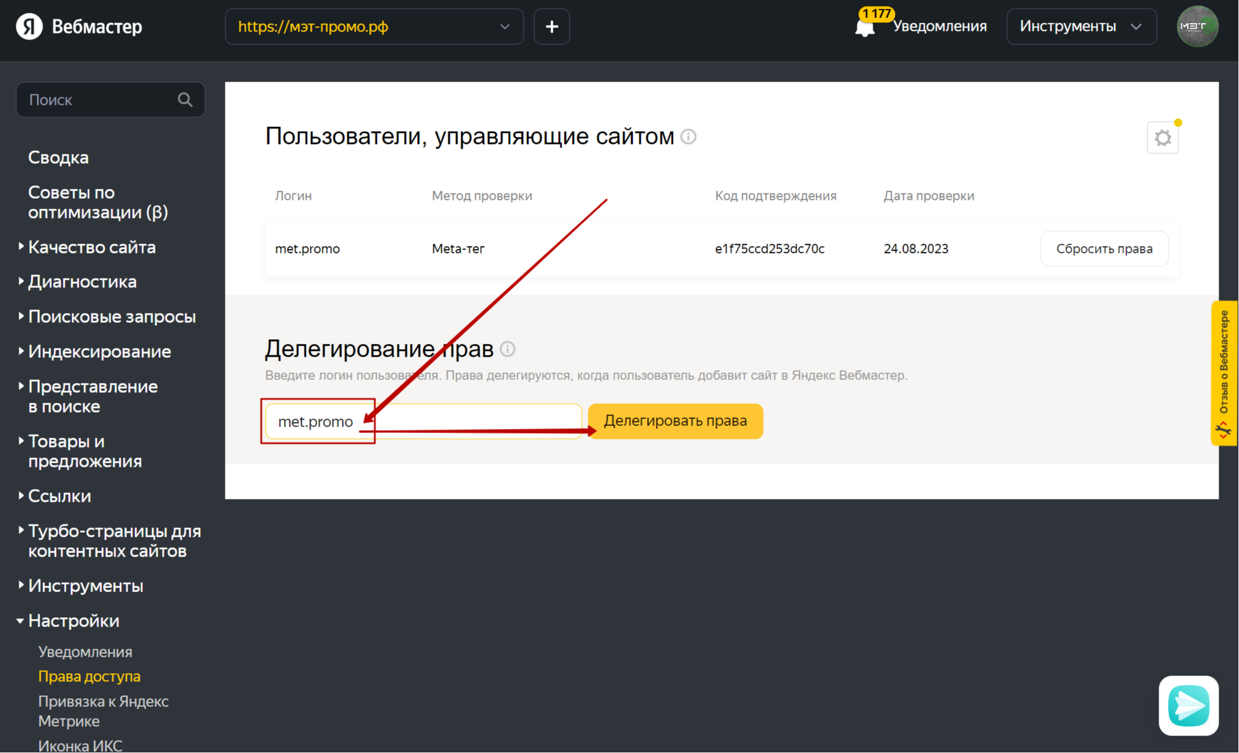Image resolution: width=1239 pixels, height=753 pixels.
Task: Click the met.promo login cell
Action: pyautogui.click(x=307, y=249)
